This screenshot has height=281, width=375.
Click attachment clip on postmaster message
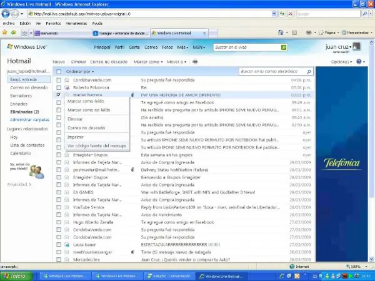click(x=132, y=170)
